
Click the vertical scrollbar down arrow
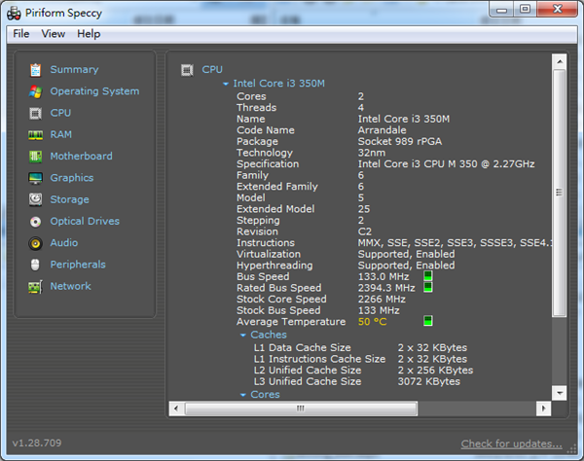559,392
